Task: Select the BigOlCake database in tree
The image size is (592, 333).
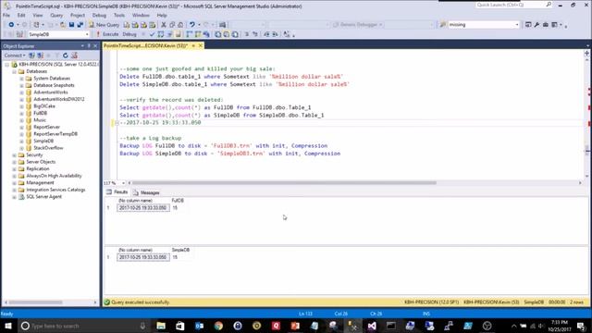Action: (x=44, y=106)
